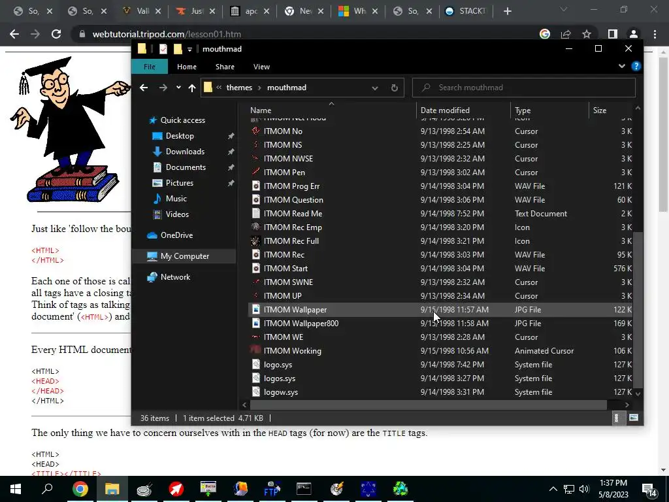Open the Chrome profile menu
669x502 pixels.
(634, 34)
